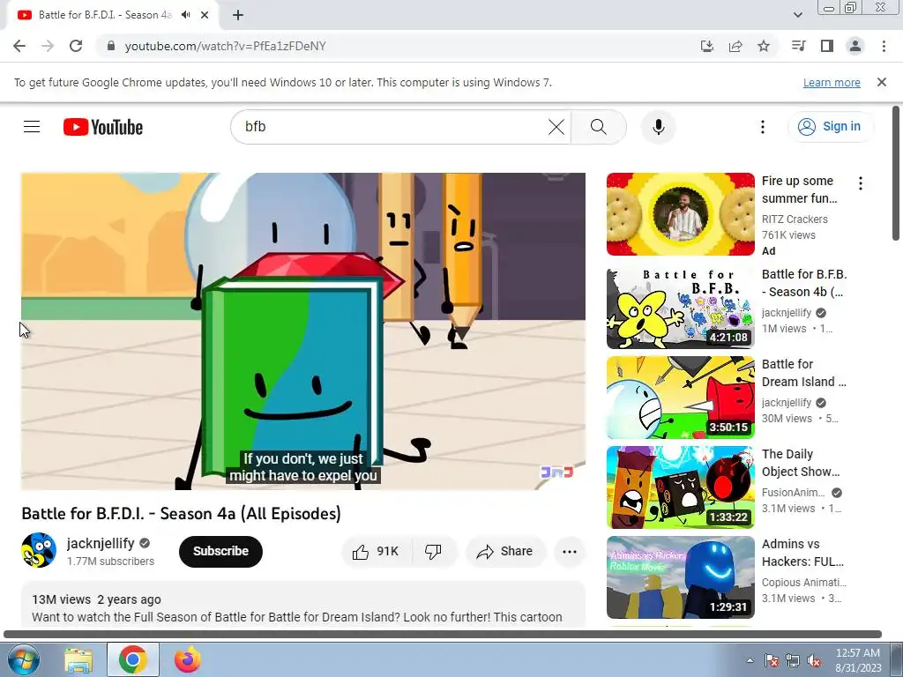Close the Battle for B.F.D.I. tab
The image size is (903, 677).
pyautogui.click(x=205, y=15)
